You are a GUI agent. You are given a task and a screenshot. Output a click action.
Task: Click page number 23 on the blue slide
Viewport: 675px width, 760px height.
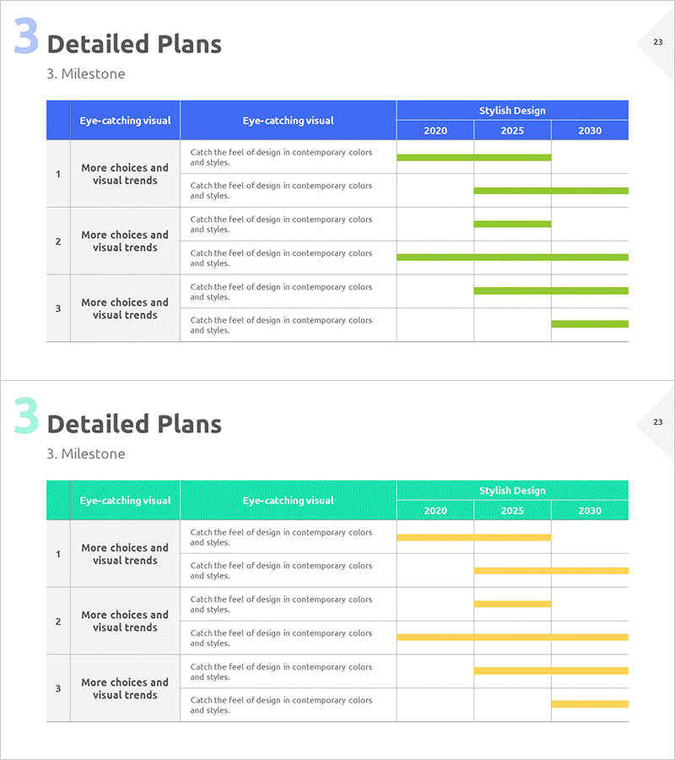point(658,41)
